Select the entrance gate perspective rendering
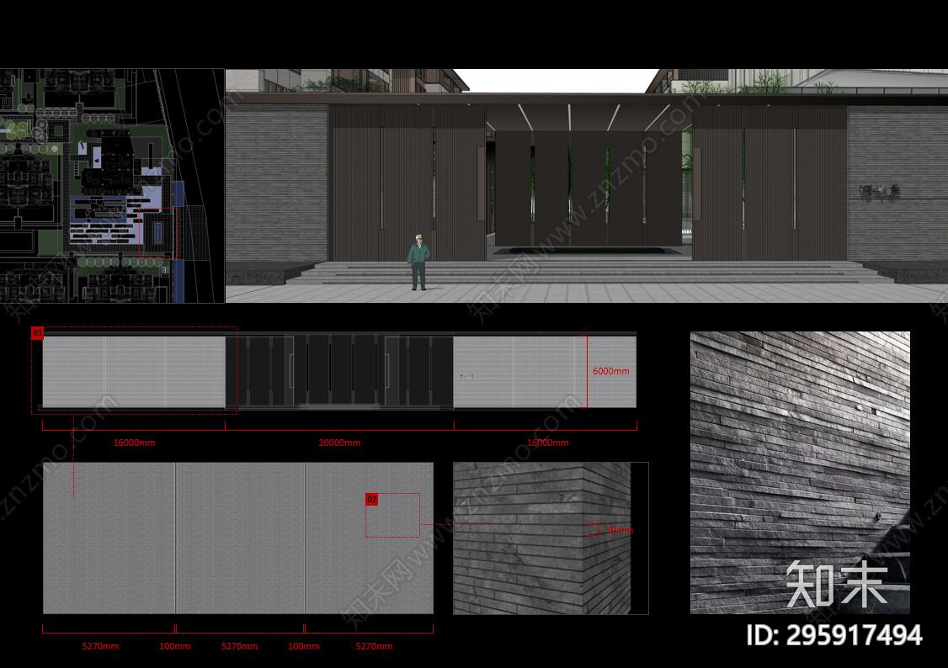This screenshot has width=948, height=668. [587, 185]
